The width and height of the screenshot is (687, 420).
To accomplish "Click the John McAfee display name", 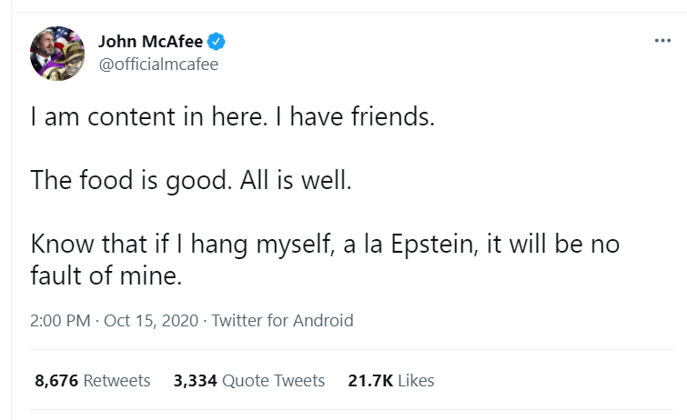I will [151, 42].
